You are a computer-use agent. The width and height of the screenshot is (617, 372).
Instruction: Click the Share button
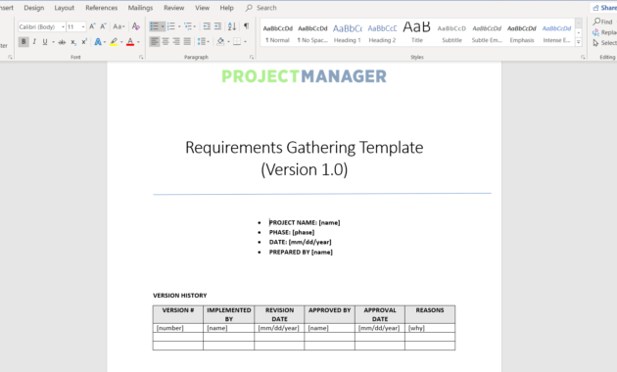tap(604, 8)
